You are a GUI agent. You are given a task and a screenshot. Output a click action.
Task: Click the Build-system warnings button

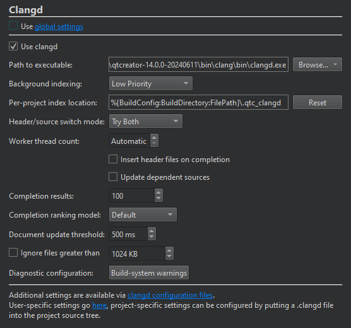149,272
